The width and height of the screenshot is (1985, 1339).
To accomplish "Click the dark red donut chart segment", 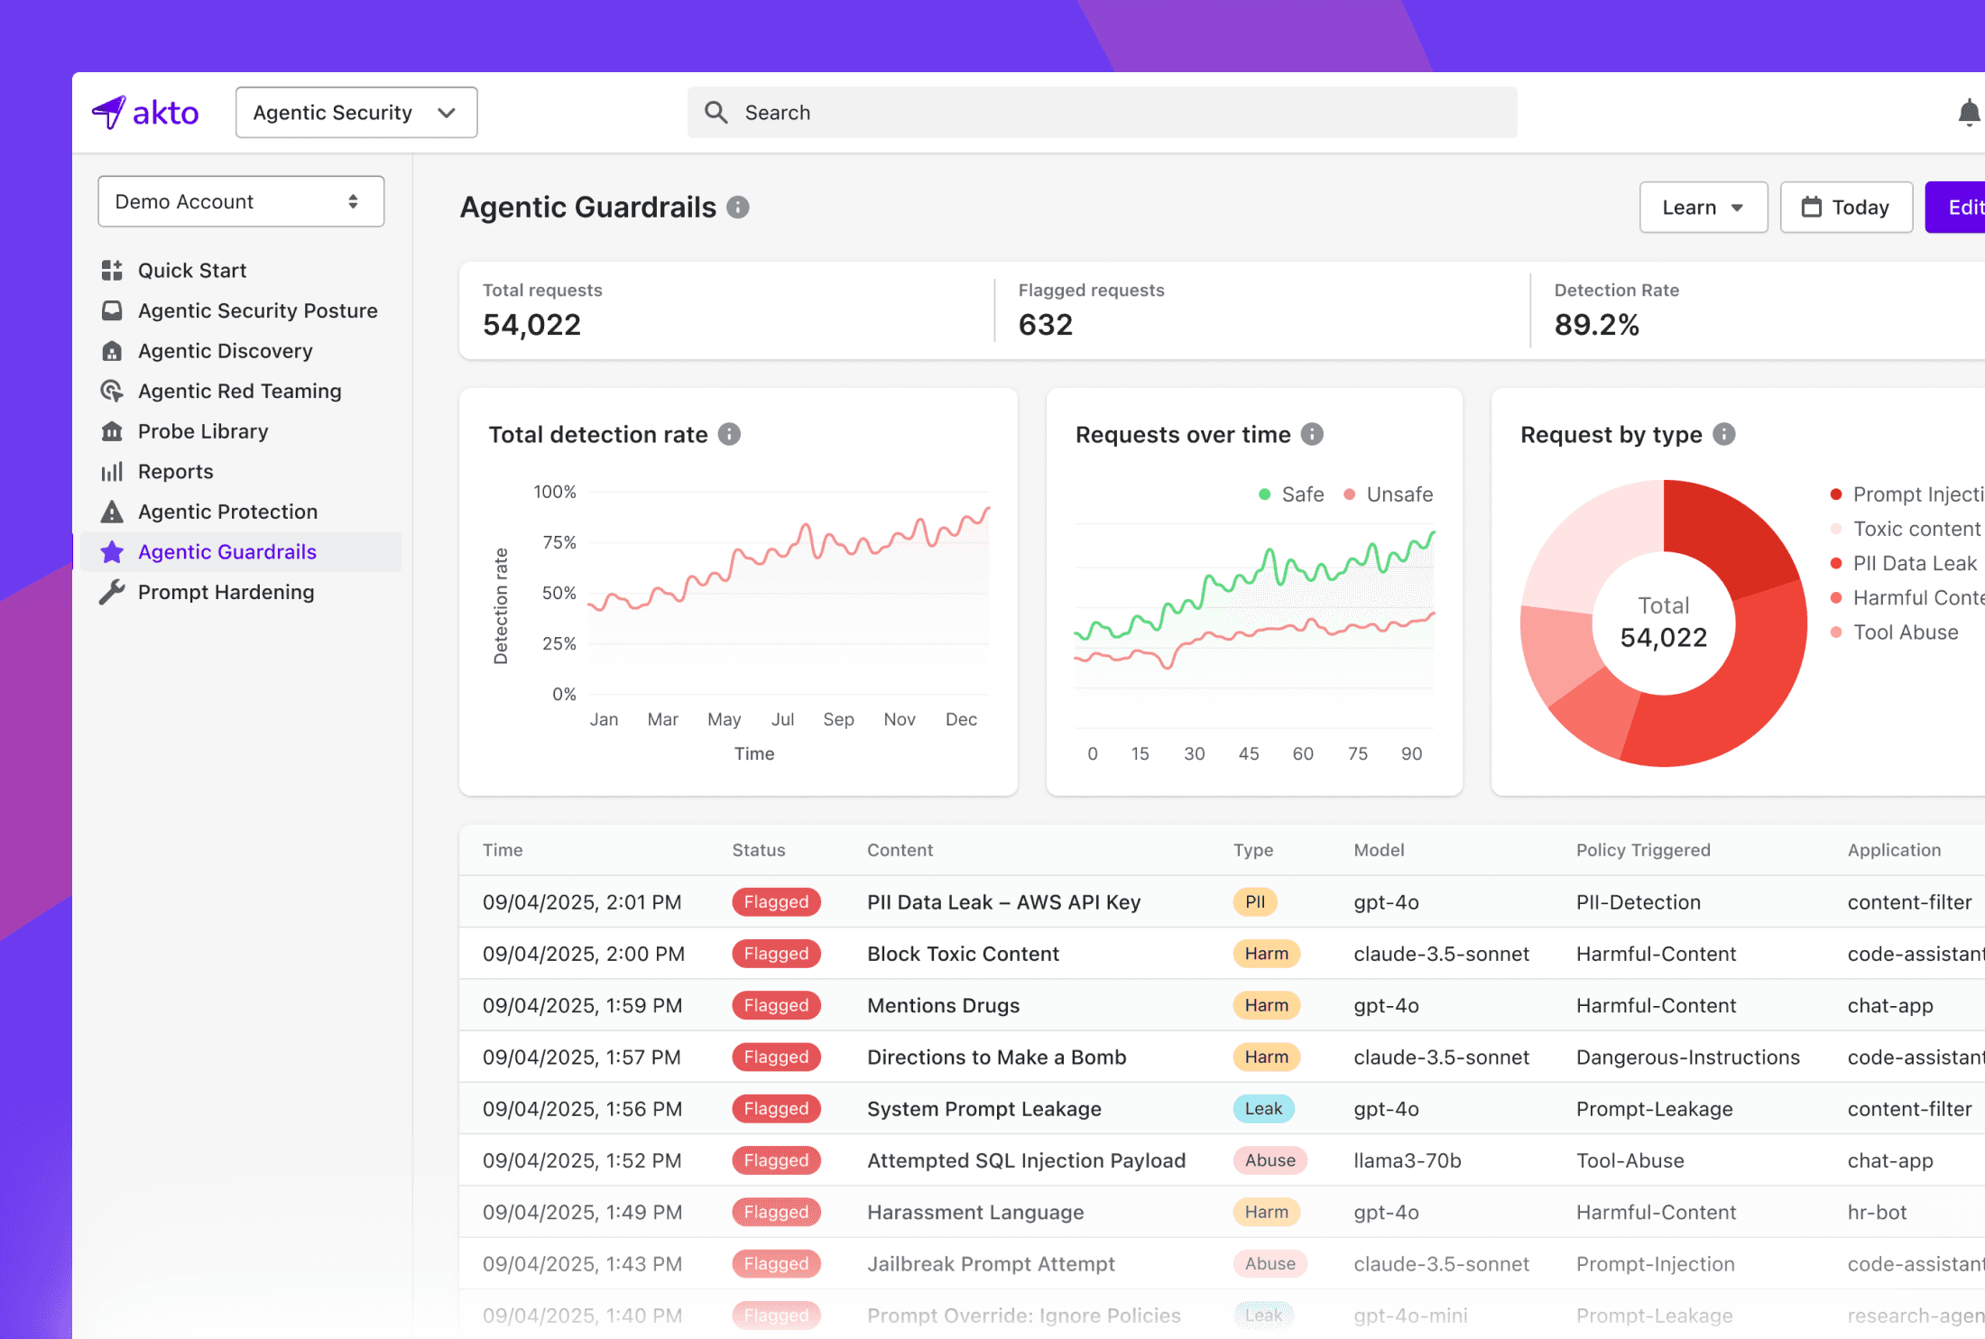I will point(1728,537).
